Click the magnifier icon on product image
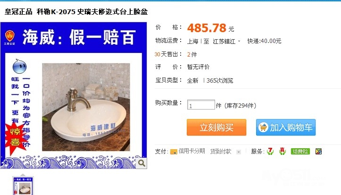 click(141, 163)
